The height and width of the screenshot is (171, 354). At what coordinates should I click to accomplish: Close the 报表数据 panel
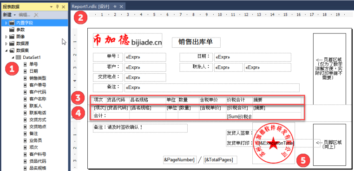tap(64, 7)
